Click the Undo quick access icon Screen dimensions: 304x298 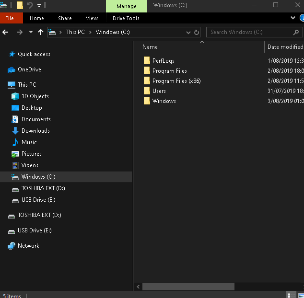pyautogui.click(x=30, y=5)
